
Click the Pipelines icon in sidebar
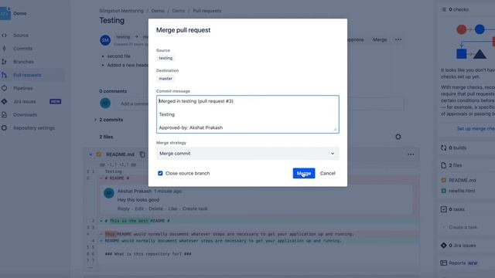(4, 88)
